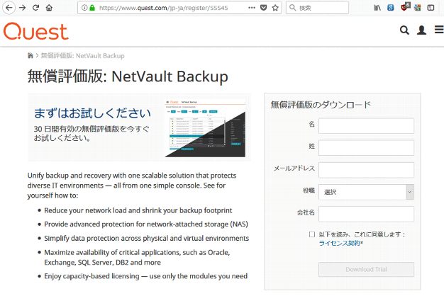
Task: Reload the page with the refresh icon
Action: click(x=35, y=8)
